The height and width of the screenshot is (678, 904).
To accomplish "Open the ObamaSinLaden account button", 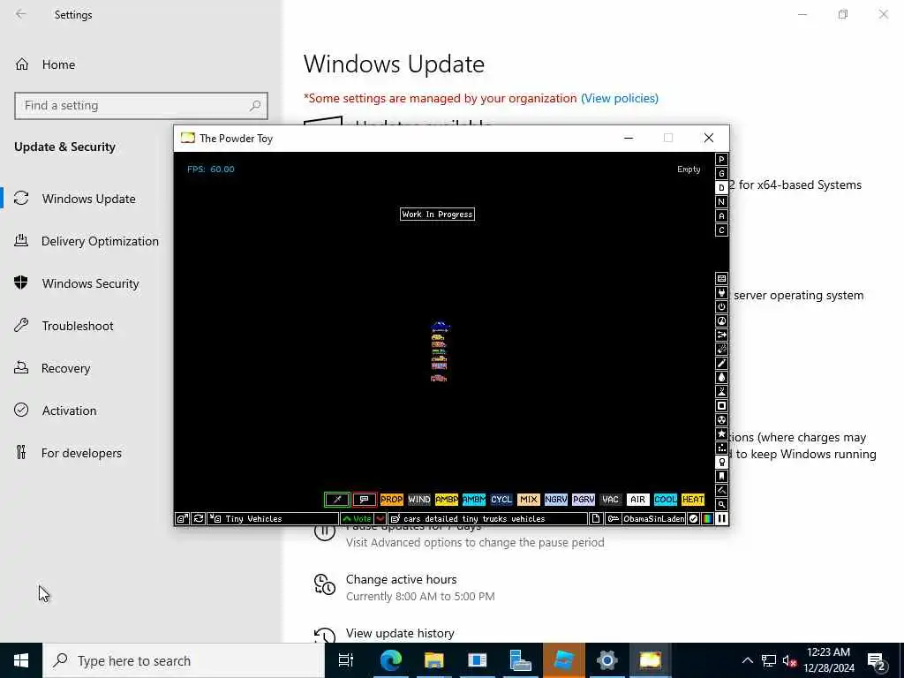I will point(645,519).
